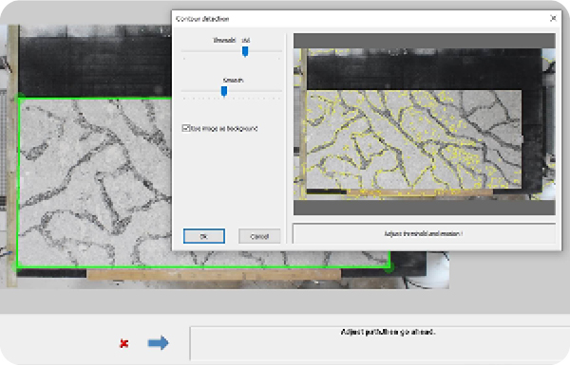Click the wooden ruler below the cracked slab
Image resolution: width=570 pixels, height=365 pixels.
tap(214, 275)
